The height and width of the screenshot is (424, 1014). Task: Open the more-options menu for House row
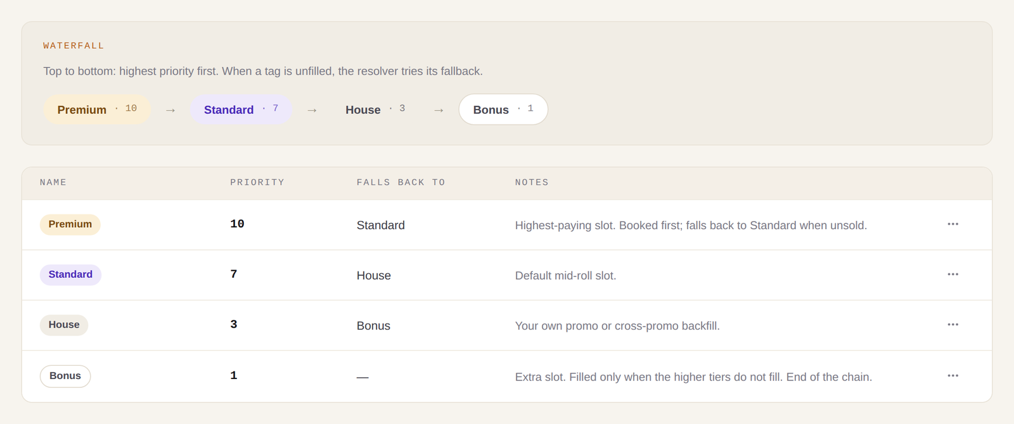click(x=953, y=325)
